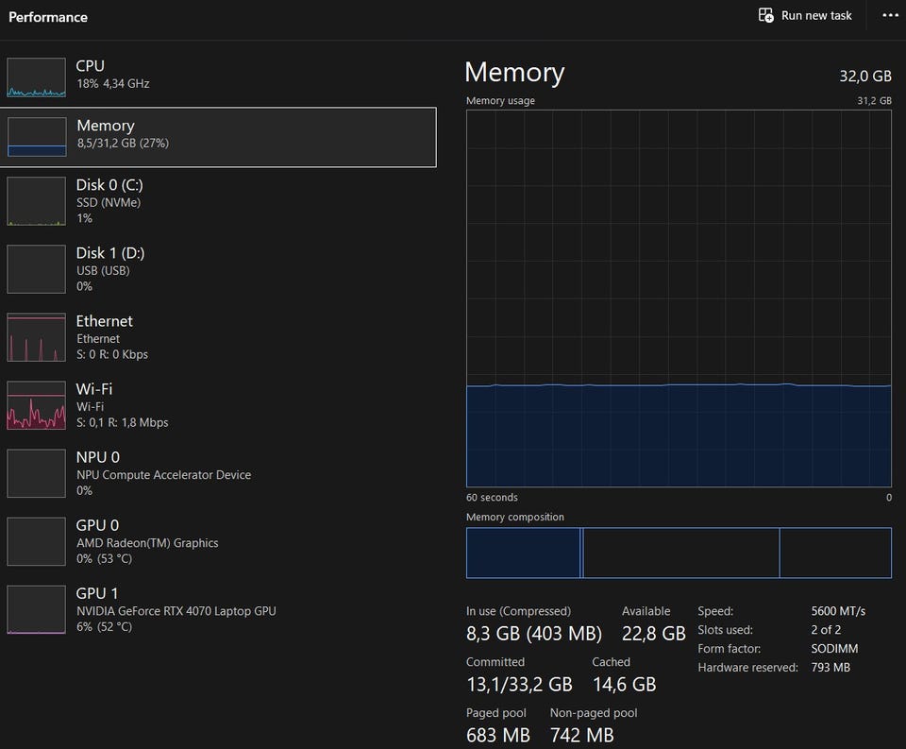906x749 pixels.
Task: Click the standby segment of Memory composition bar
Action: pos(681,553)
